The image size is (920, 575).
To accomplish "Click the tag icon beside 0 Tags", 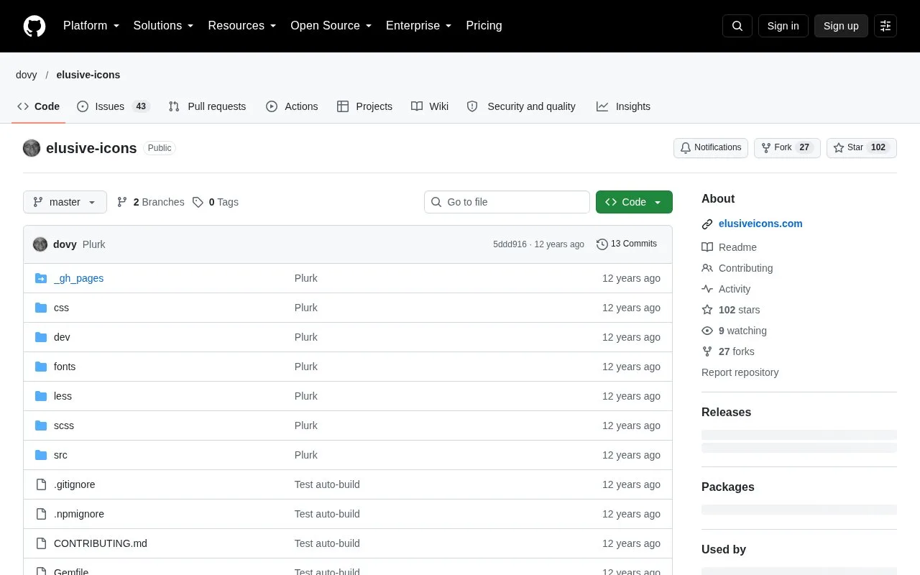I will [x=198, y=202].
